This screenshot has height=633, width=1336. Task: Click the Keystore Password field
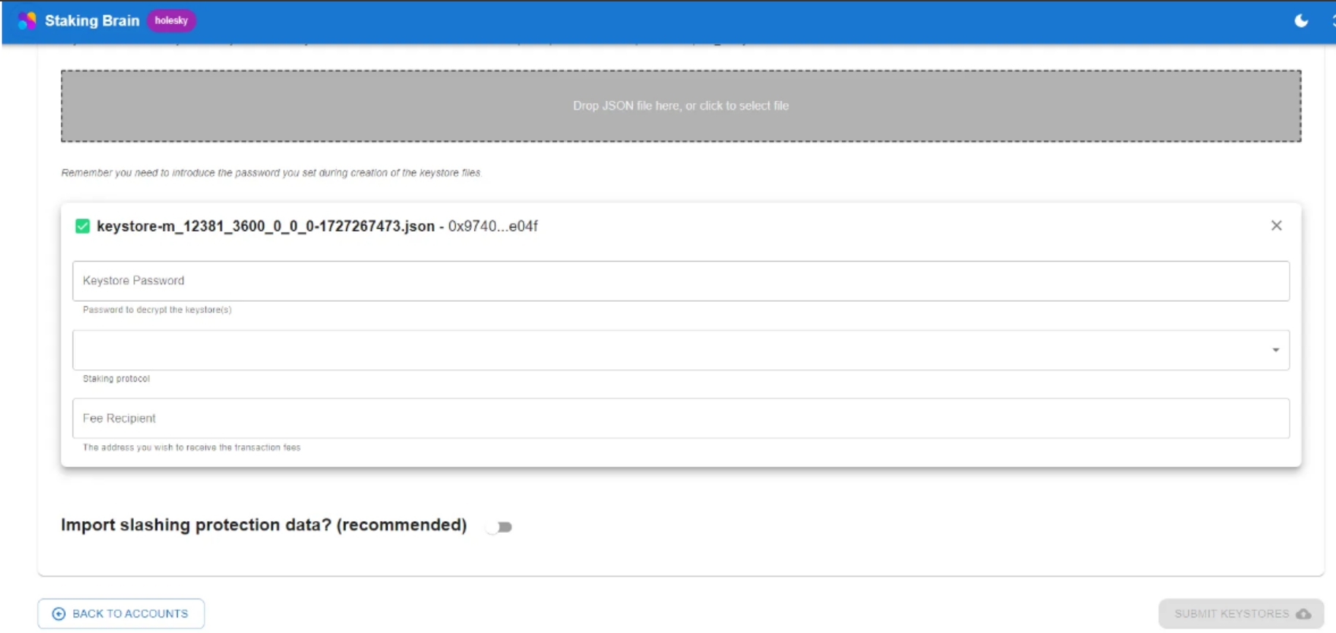pos(680,281)
